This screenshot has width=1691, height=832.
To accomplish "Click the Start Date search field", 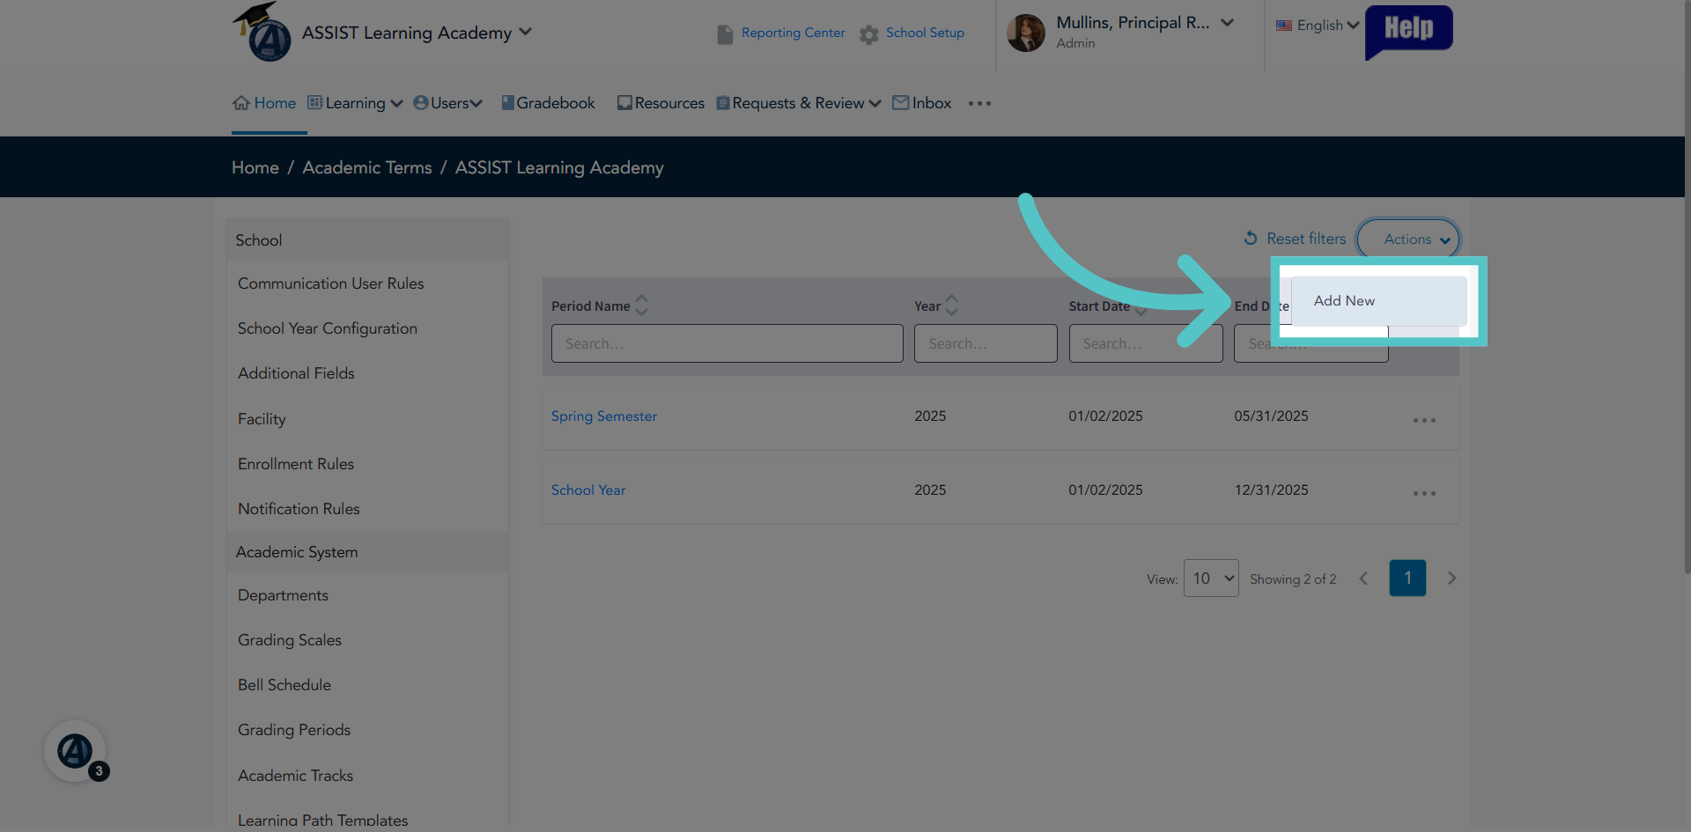I will click(1146, 343).
